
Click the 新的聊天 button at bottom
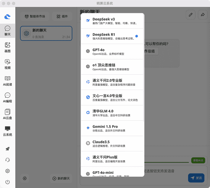pos(61,178)
